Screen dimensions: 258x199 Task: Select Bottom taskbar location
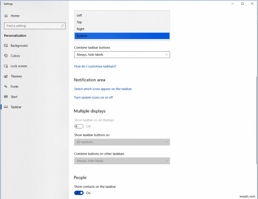click(x=122, y=36)
